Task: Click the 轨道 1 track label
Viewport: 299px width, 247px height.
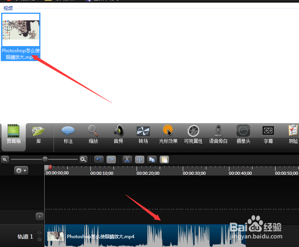Action: coord(25,237)
